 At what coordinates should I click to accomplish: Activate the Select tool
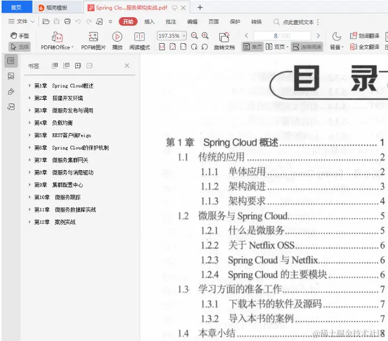pyautogui.click(x=20, y=47)
